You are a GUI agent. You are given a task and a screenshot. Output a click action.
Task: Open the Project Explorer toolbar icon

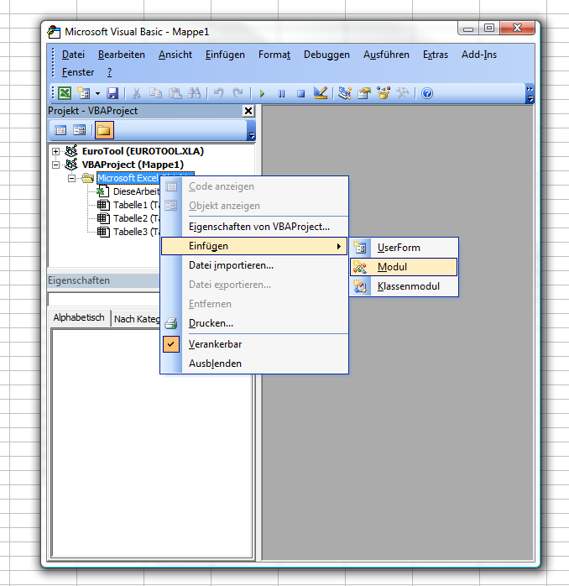pyautogui.click(x=345, y=93)
